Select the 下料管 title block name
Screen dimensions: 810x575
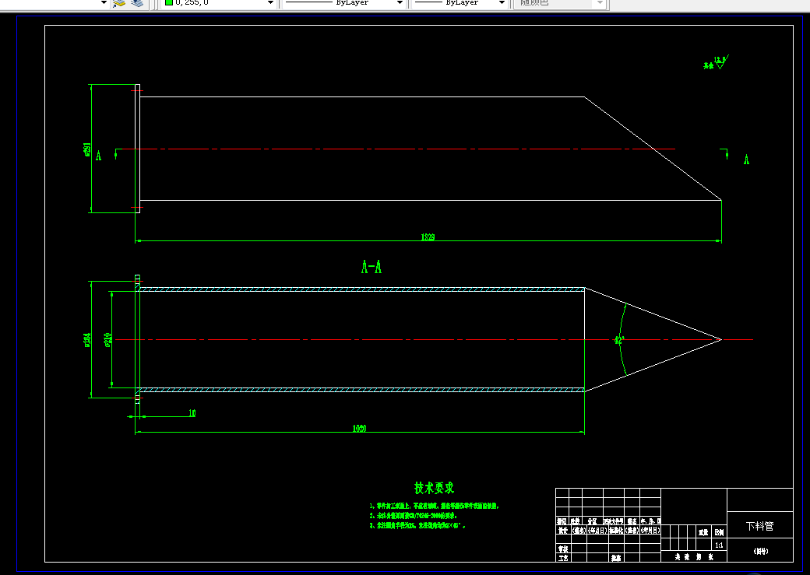pos(760,526)
